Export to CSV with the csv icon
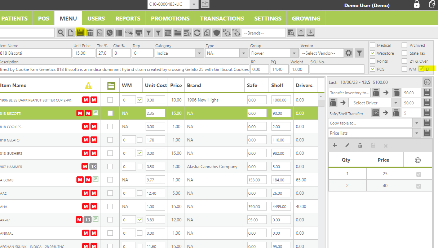The image size is (438, 248). click(x=129, y=33)
